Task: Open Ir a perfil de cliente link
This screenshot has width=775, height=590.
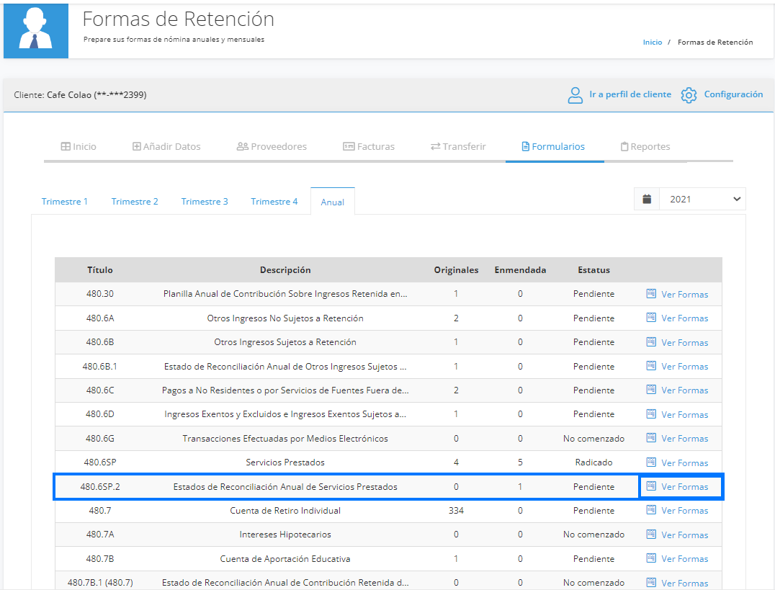Action: (630, 94)
